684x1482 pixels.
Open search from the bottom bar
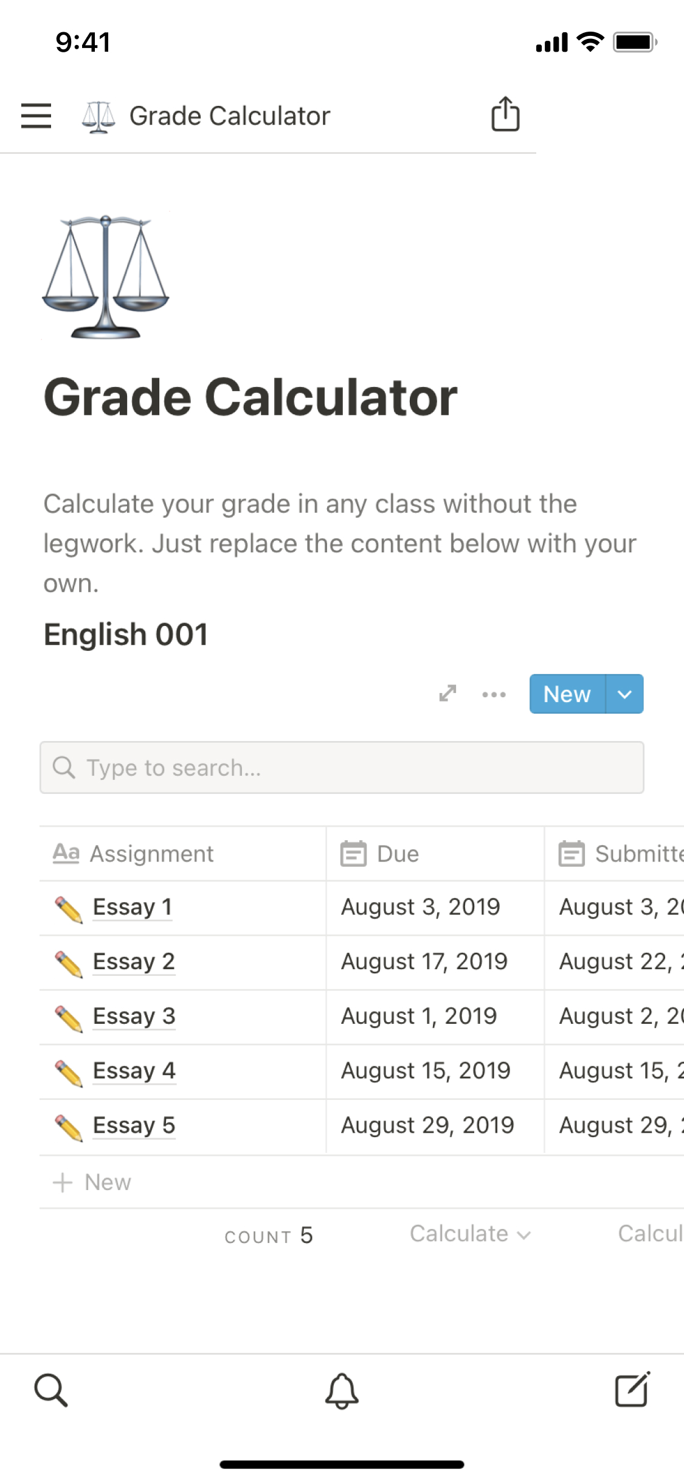(x=51, y=1390)
